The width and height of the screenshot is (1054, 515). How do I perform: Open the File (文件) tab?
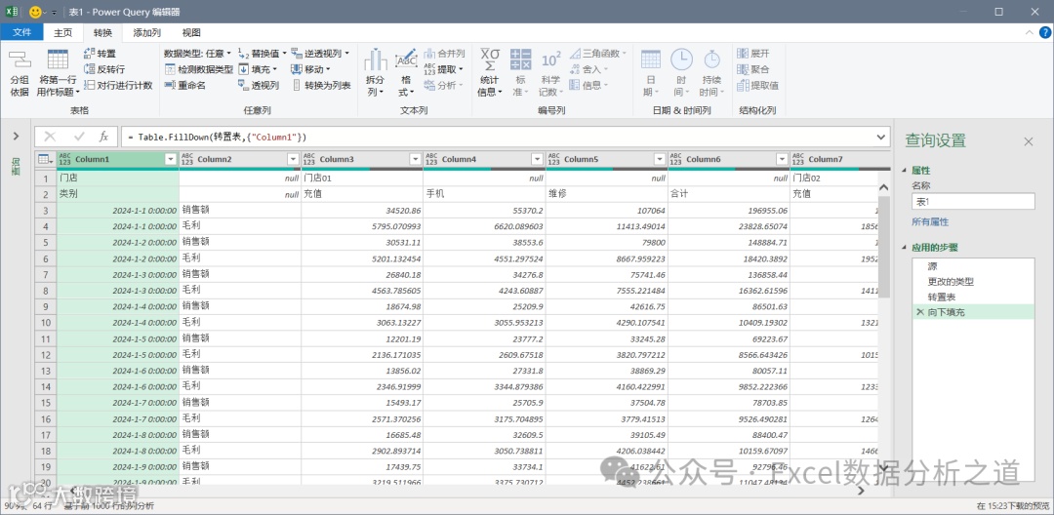click(x=22, y=32)
